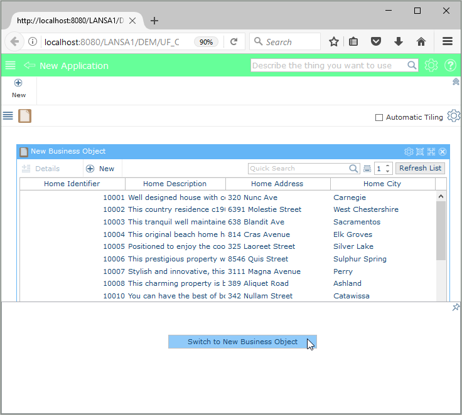462x415 pixels.
Task: Sort by Home Description column header
Action: click(175, 184)
